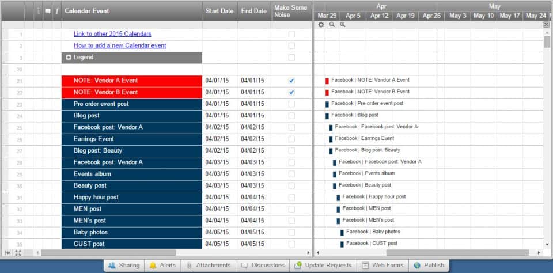The width and height of the screenshot is (553, 273).
Task: Click the Gantt scroll left arrow
Action: click(x=318, y=252)
